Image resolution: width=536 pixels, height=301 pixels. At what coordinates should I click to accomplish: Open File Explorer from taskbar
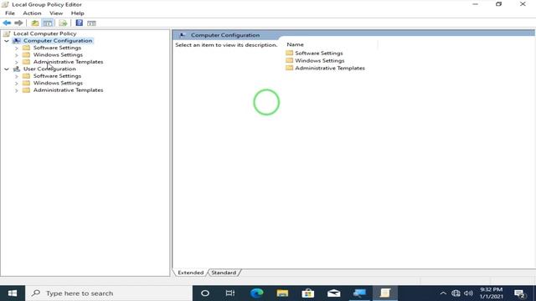pos(282,293)
